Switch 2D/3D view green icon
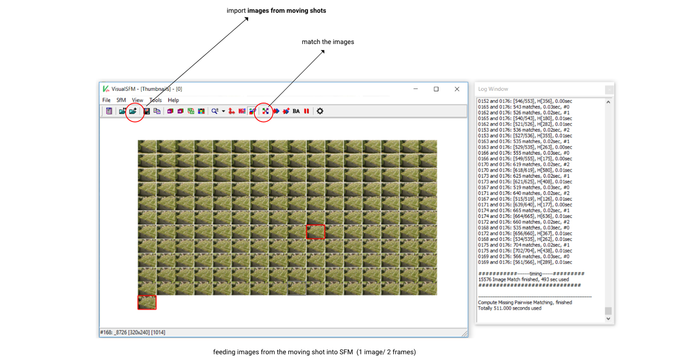Viewport: 683px width, 364px height. 191,111
